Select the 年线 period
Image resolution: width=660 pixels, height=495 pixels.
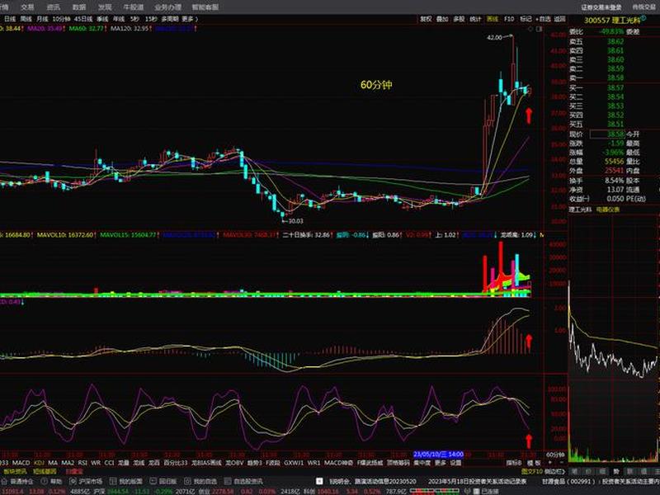click(x=119, y=19)
